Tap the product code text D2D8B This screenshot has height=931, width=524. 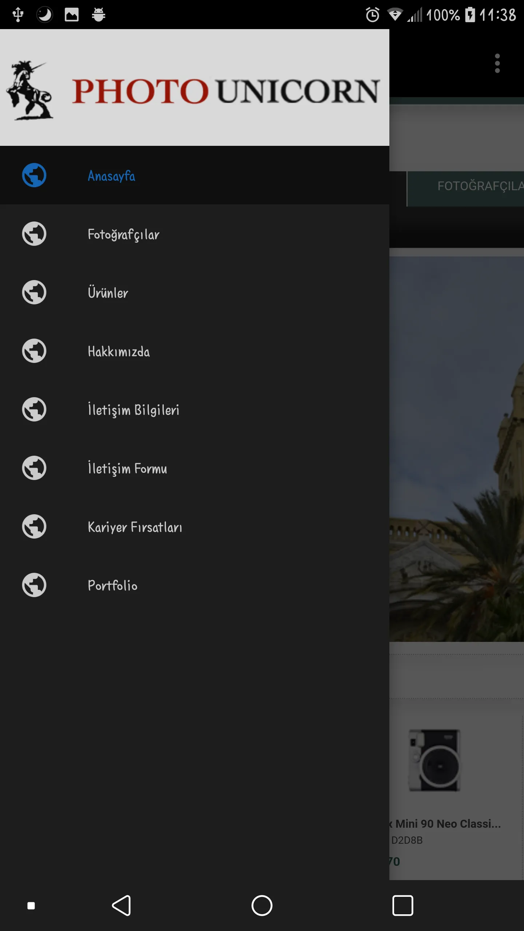coord(407,840)
